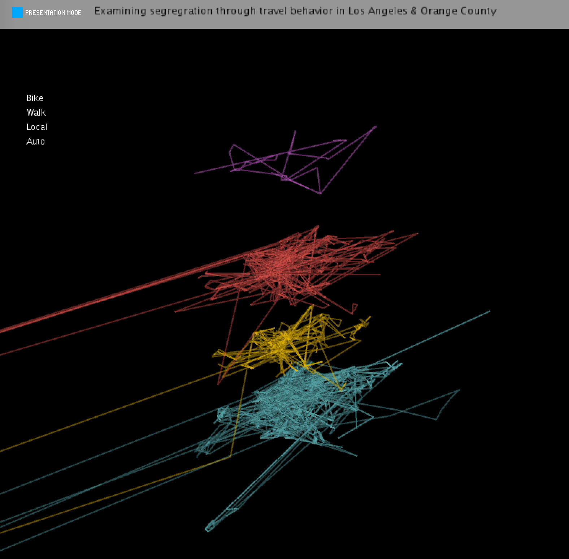Image resolution: width=569 pixels, height=559 pixels.
Task: Click the dense center of the teal network
Action: (x=296, y=401)
